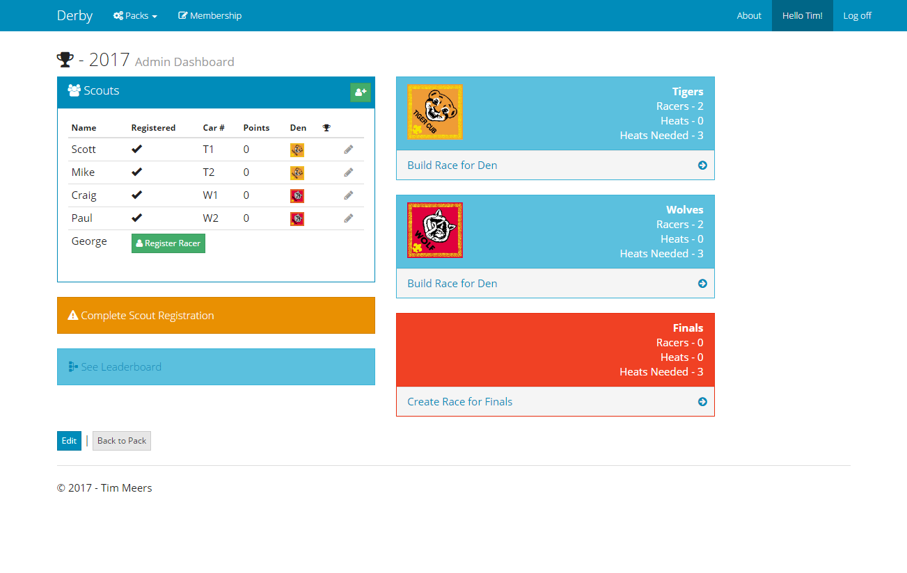The image size is (907, 573).
Task: Click the pencil edit icon beside Scott
Action: click(x=348, y=149)
